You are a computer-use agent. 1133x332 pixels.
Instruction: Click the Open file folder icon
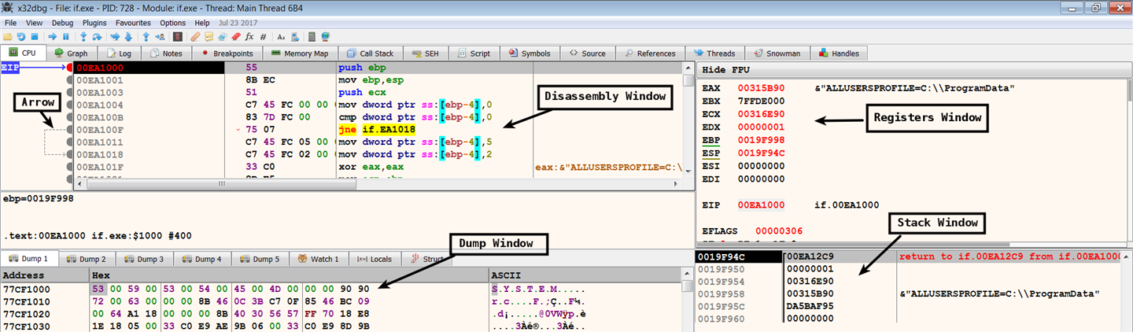click(7, 37)
